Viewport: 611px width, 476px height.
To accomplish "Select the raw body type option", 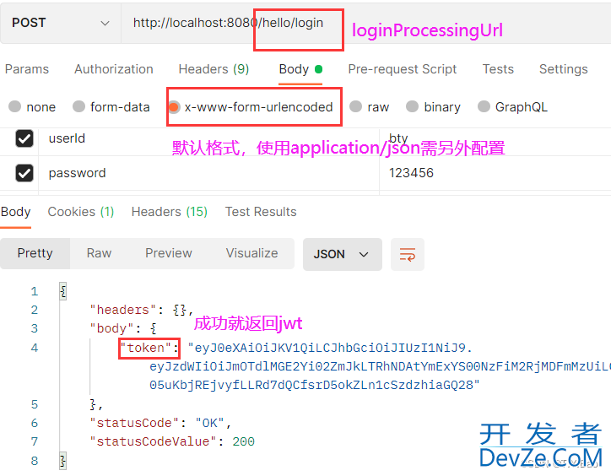I will [369, 107].
